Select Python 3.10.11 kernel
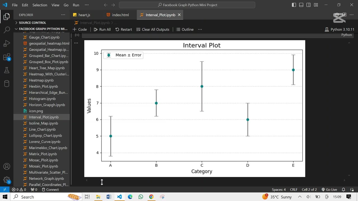This screenshot has width=358, height=201. coord(340,29)
